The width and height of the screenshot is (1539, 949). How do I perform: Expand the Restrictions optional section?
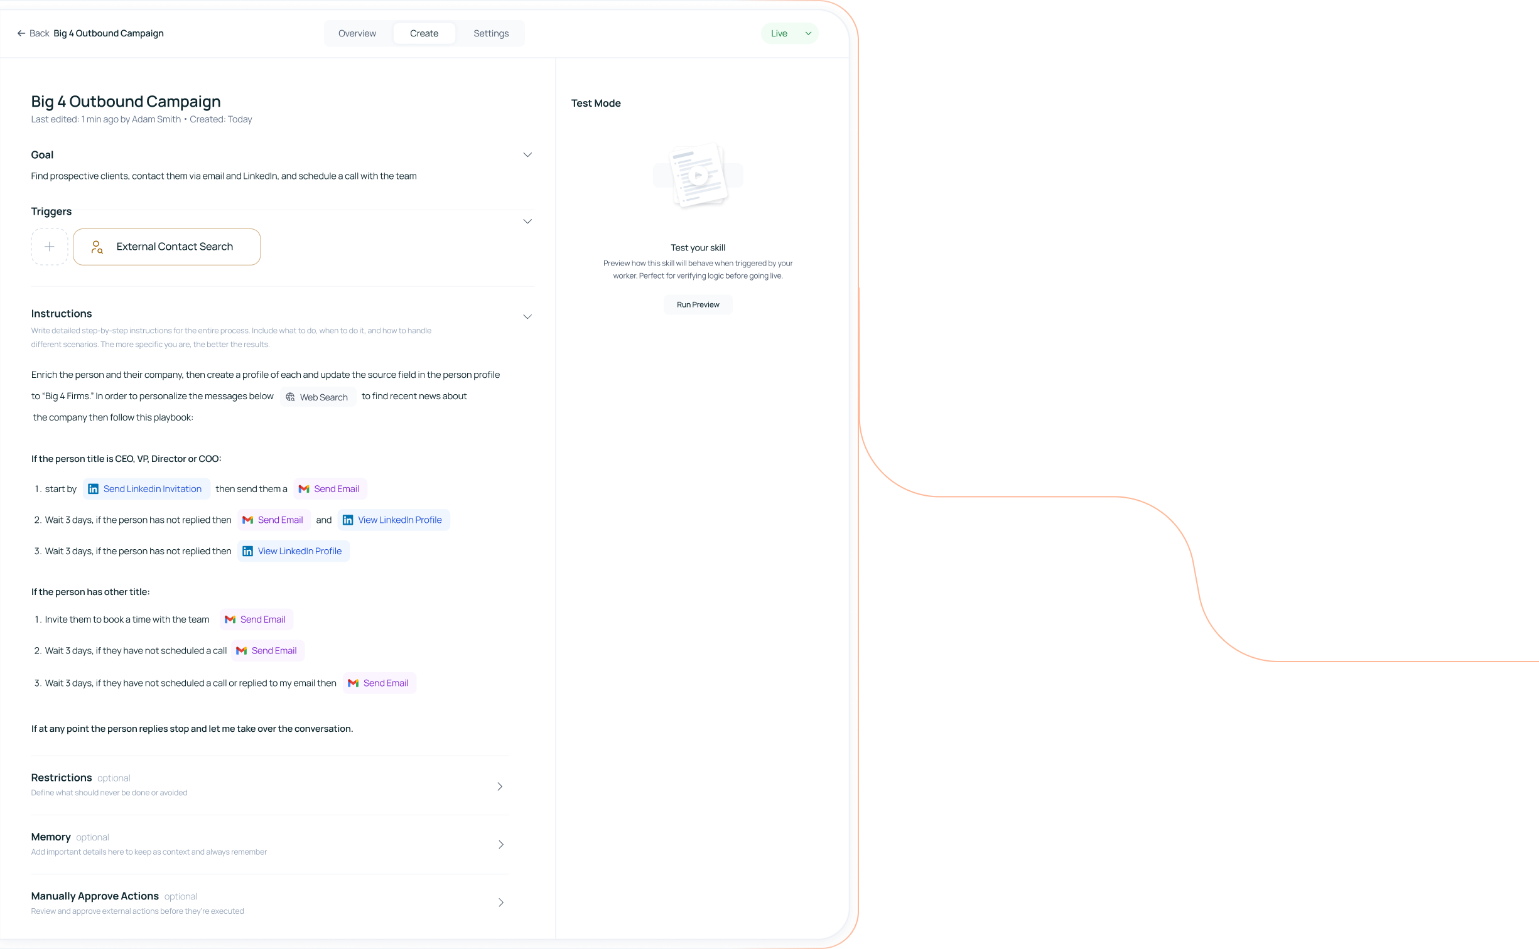[500, 786]
